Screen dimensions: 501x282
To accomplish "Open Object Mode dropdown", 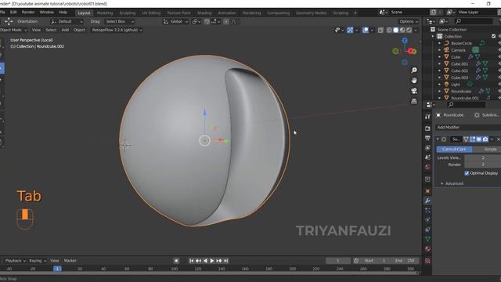I will coord(13,30).
